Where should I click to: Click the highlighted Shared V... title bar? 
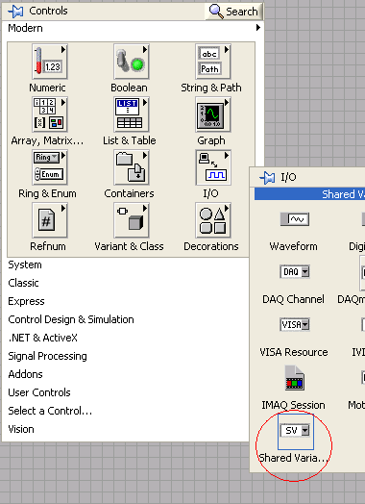tap(310, 194)
